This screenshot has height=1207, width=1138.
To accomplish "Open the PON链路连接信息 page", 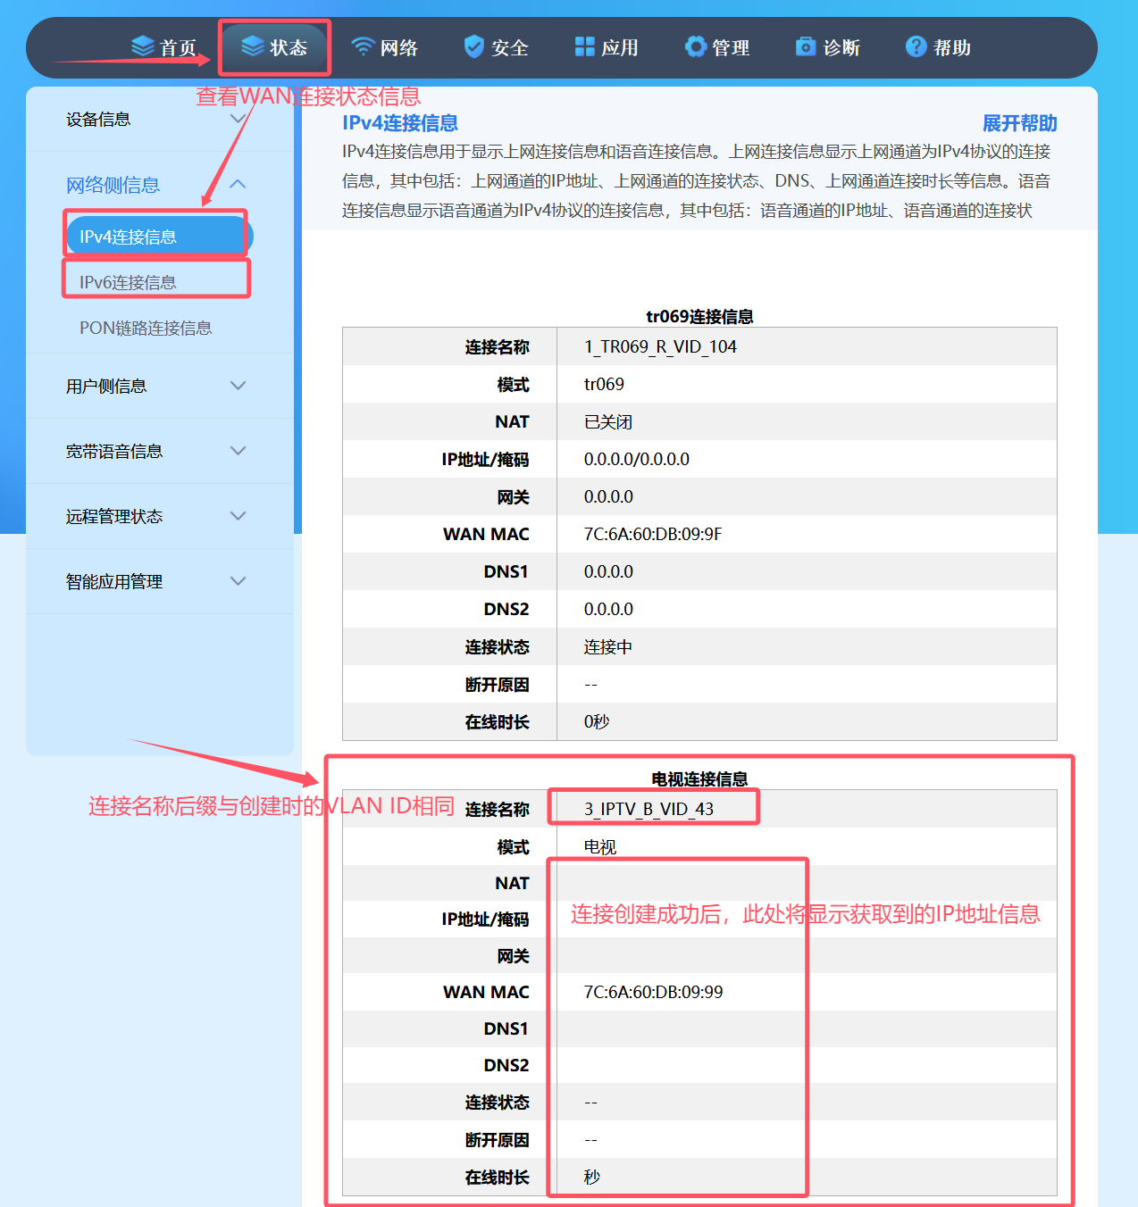I will point(146,328).
